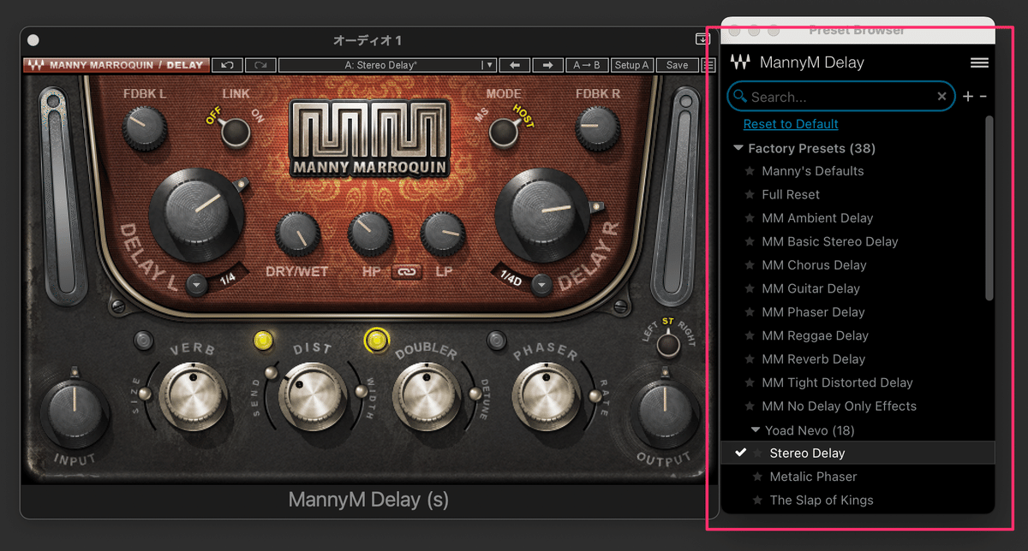Click the plugin window pin icon

tap(703, 40)
